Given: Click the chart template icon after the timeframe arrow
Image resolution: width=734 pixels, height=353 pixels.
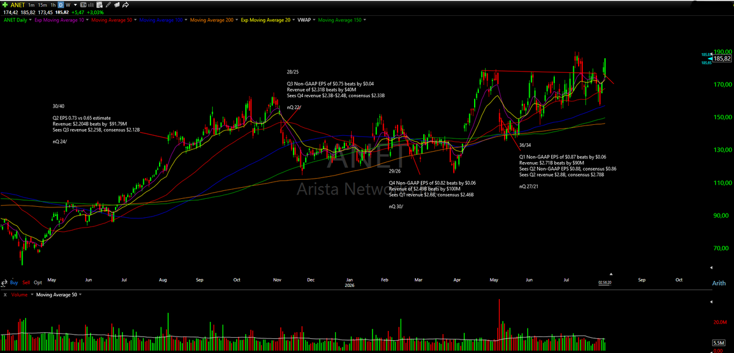Looking at the screenshot, I should (83, 5).
